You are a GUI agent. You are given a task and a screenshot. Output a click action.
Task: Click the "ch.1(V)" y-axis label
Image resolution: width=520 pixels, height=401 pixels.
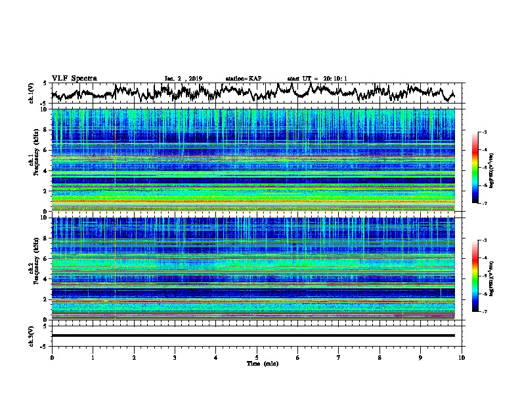pos(31,93)
